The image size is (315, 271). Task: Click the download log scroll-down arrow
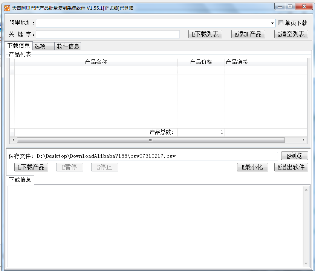(306, 263)
